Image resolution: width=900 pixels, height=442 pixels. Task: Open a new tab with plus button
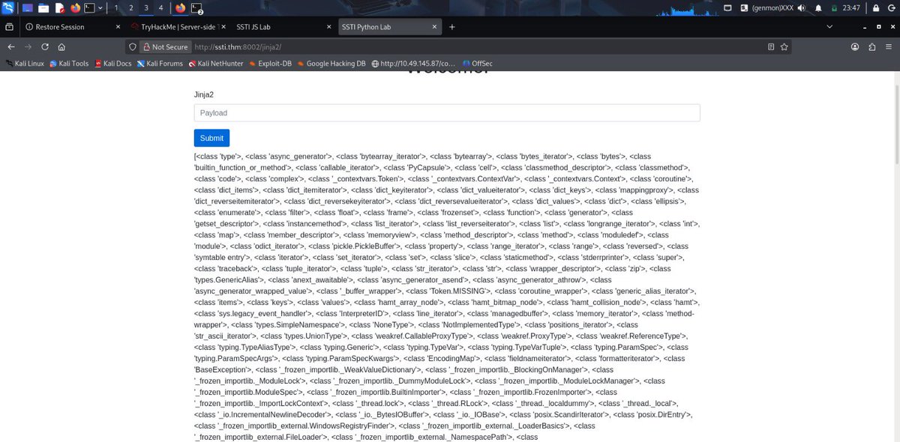(x=452, y=26)
